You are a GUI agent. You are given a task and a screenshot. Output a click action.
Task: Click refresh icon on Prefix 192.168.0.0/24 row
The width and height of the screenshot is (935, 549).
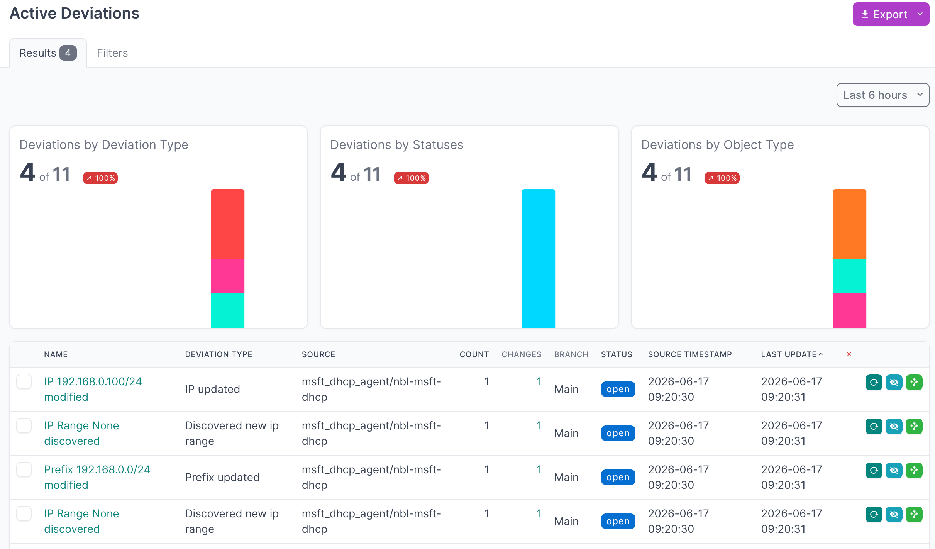(874, 470)
